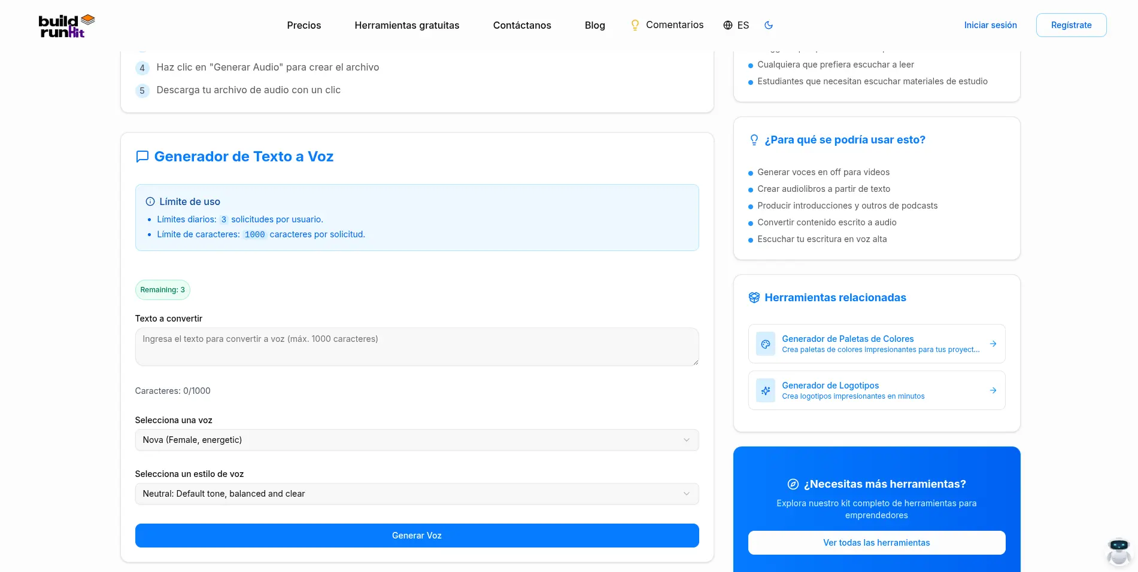Click arrow next to Generador de Logotipos

point(993,391)
